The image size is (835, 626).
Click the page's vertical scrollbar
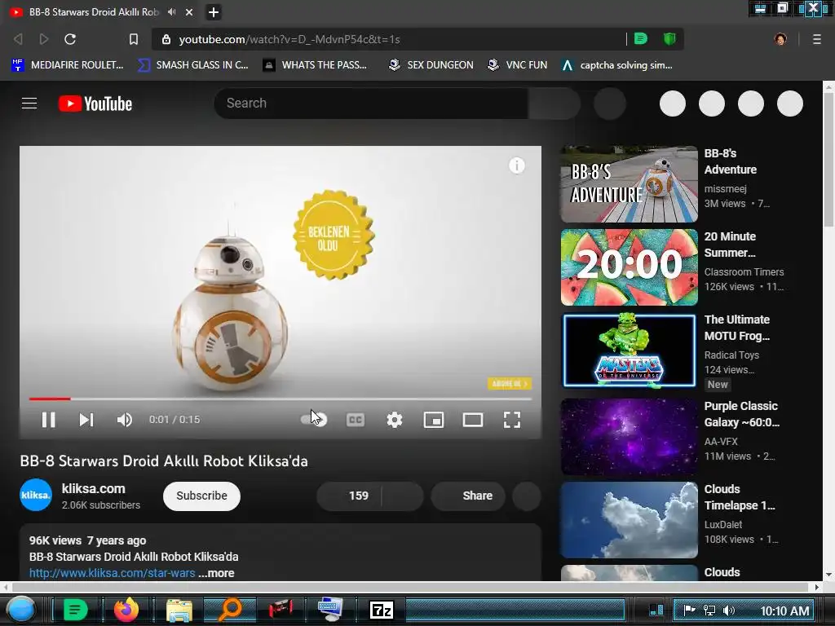828,158
